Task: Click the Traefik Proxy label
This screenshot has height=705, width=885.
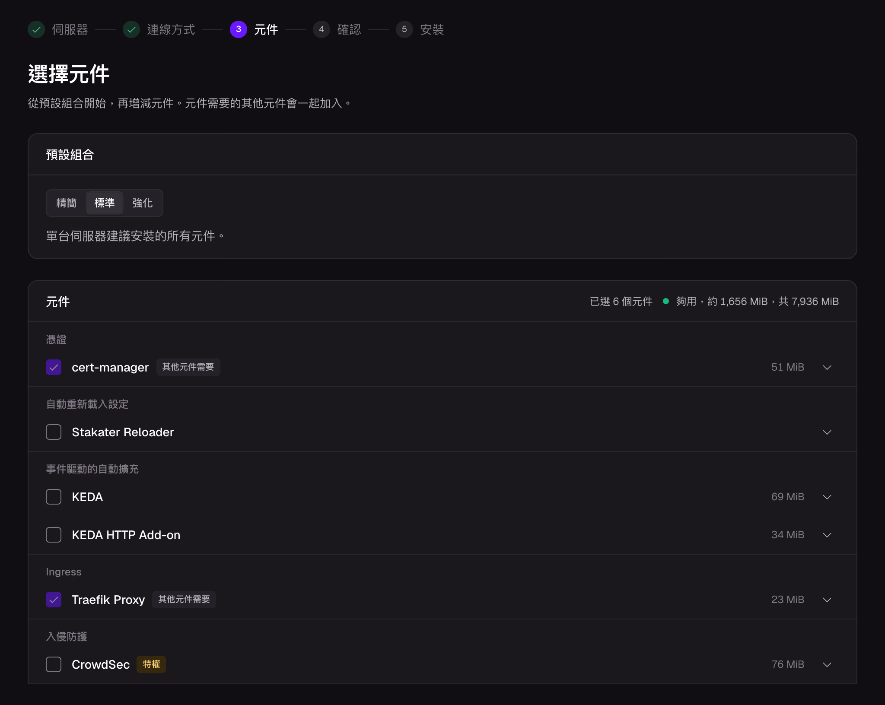Action: [108, 600]
